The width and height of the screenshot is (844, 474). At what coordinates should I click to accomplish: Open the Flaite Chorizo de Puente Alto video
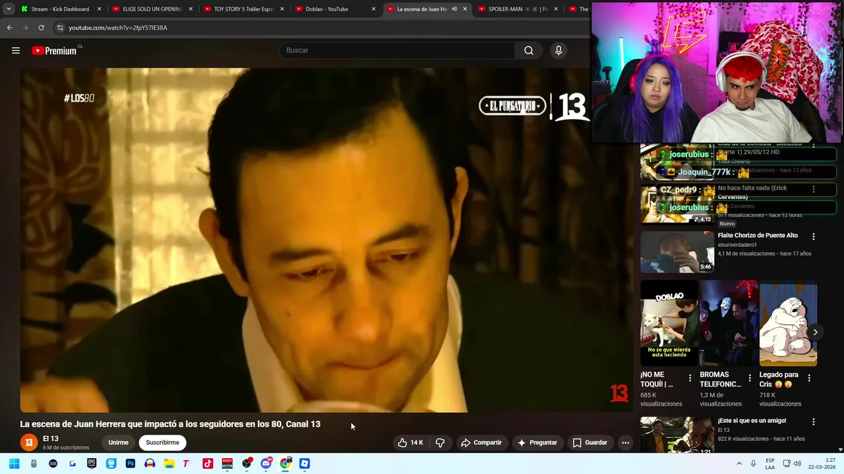pyautogui.click(x=758, y=235)
